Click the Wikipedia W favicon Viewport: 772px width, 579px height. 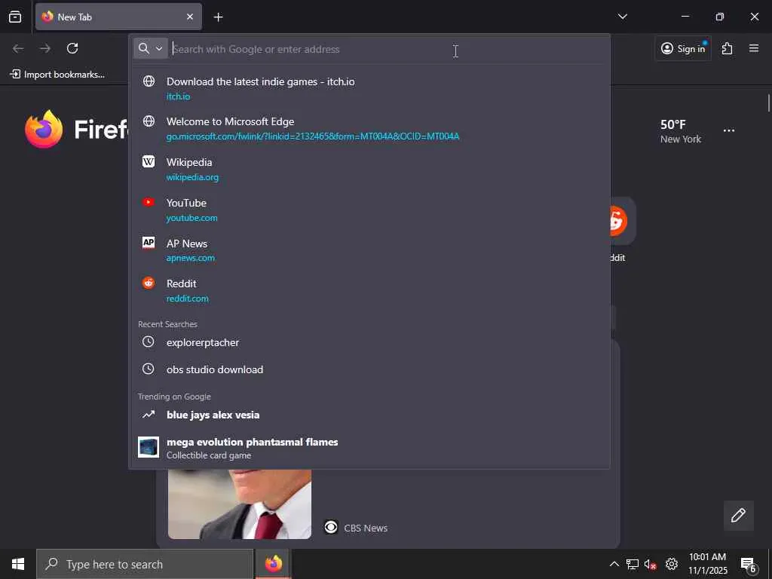pyautogui.click(x=149, y=161)
